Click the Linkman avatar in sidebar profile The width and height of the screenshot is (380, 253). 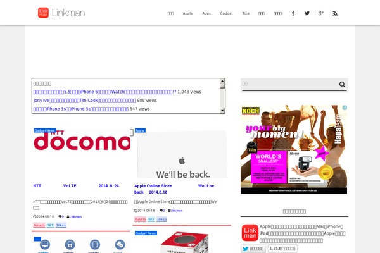[x=250, y=233]
